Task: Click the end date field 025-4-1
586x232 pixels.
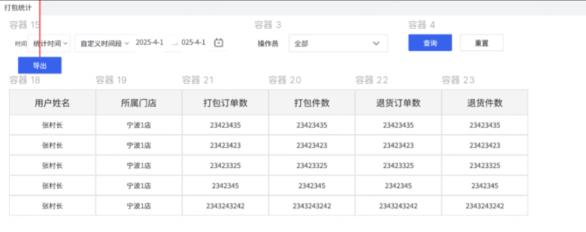Action: pyautogui.click(x=193, y=42)
